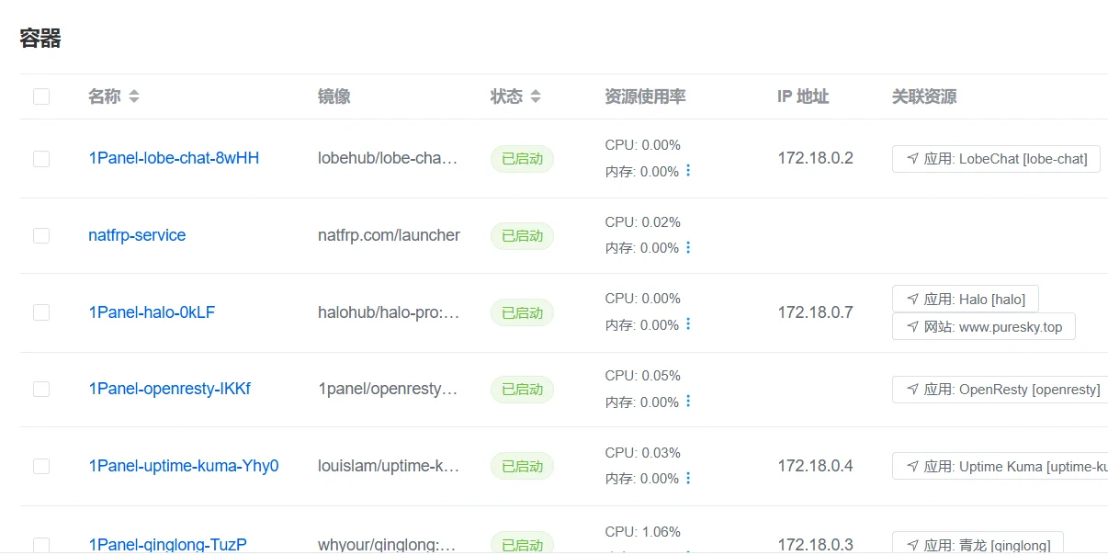
Task: Click the IP 地址 column header
Action: click(x=803, y=96)
